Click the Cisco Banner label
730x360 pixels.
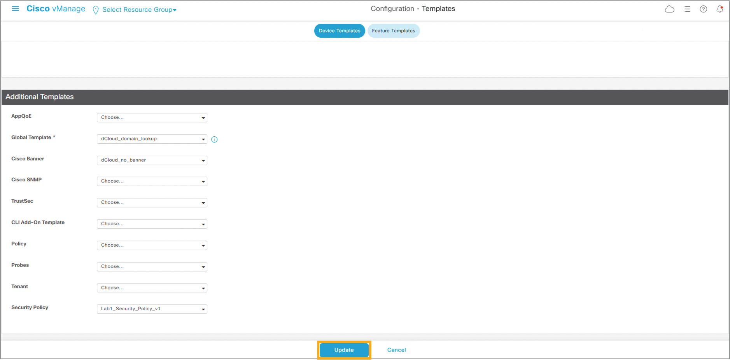[28, 158]
